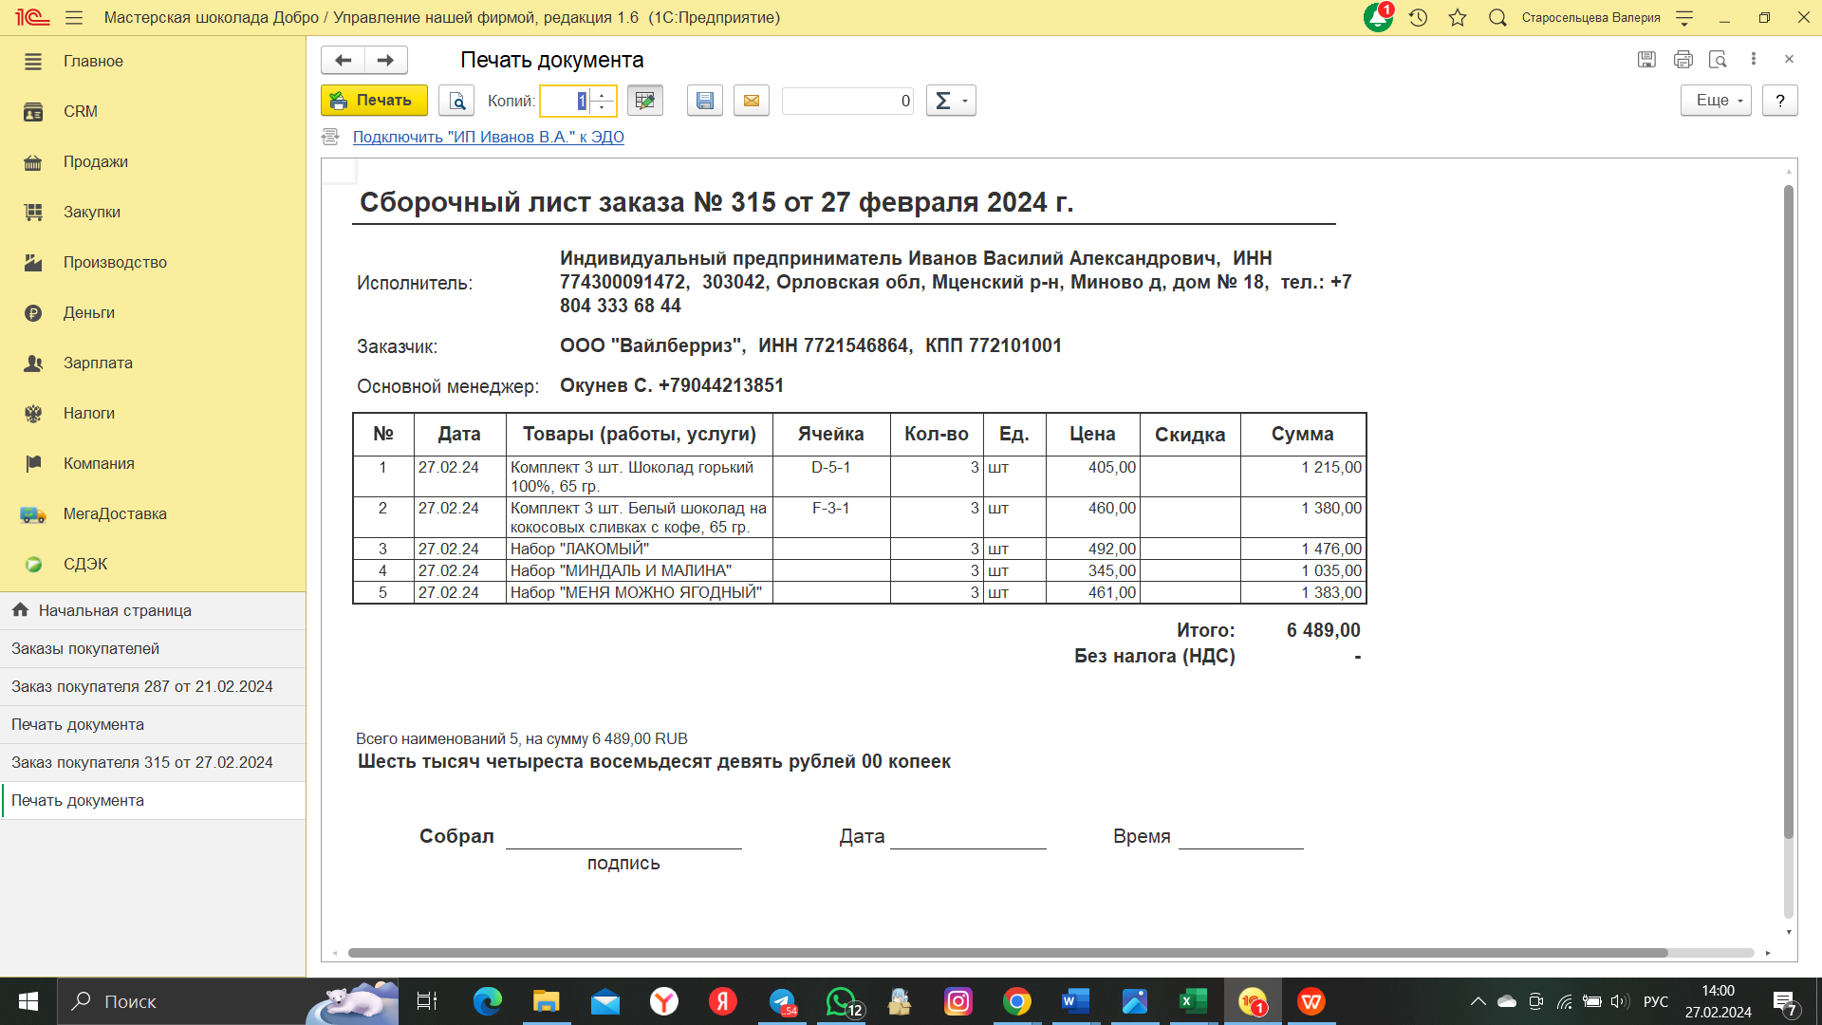Increase the Копий copies stepper
This screenshot has width=1822, height=1025.
click(x=603, y=95)
